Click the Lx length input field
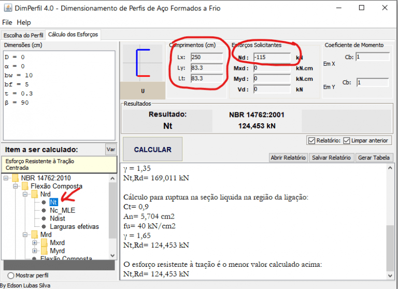This screenshot has height=289, width=398. tap(207, 57)
